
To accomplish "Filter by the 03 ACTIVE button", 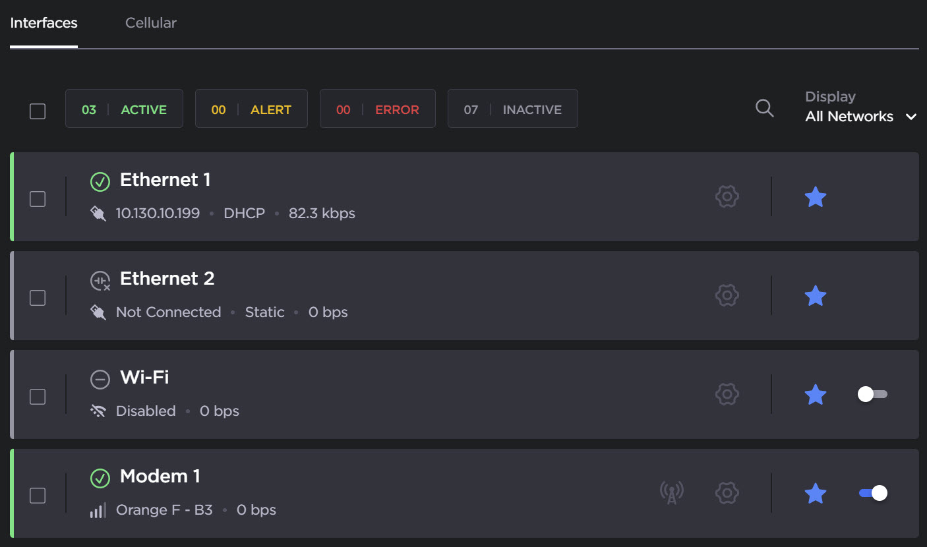I will click(124, 109).
